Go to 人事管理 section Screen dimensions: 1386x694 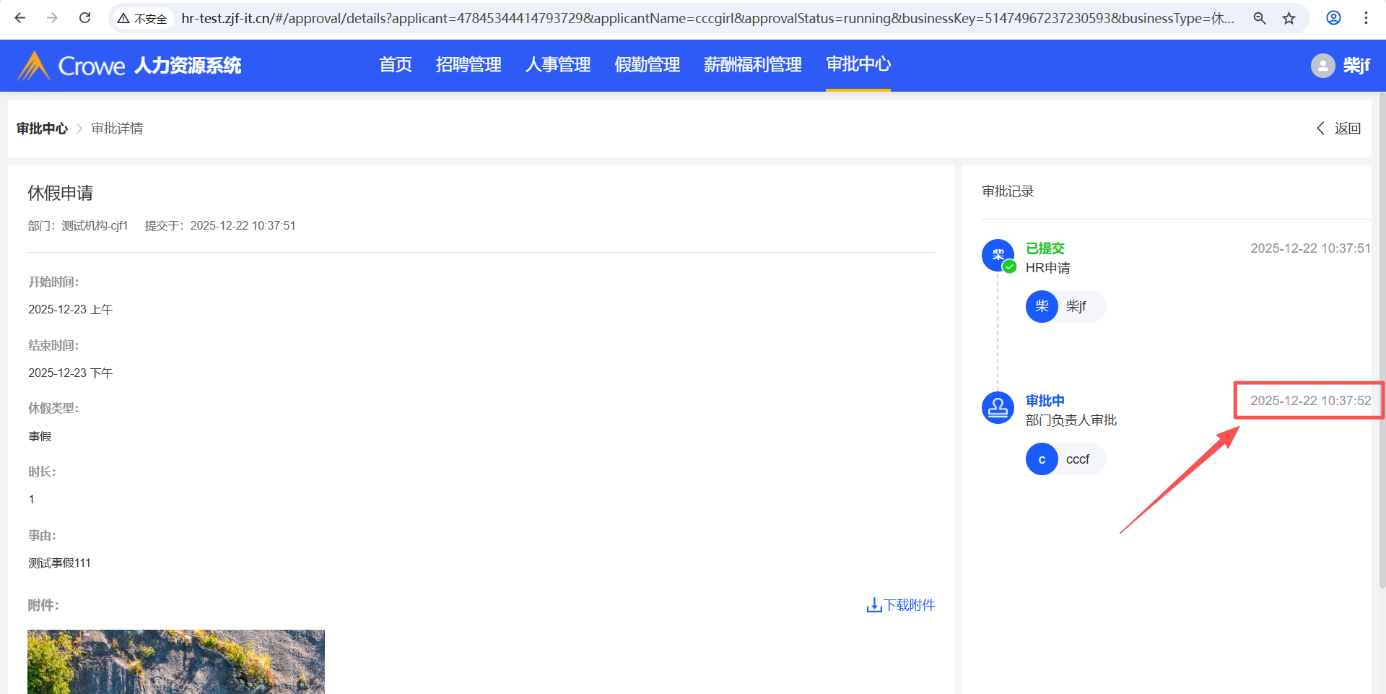point(558,65)
